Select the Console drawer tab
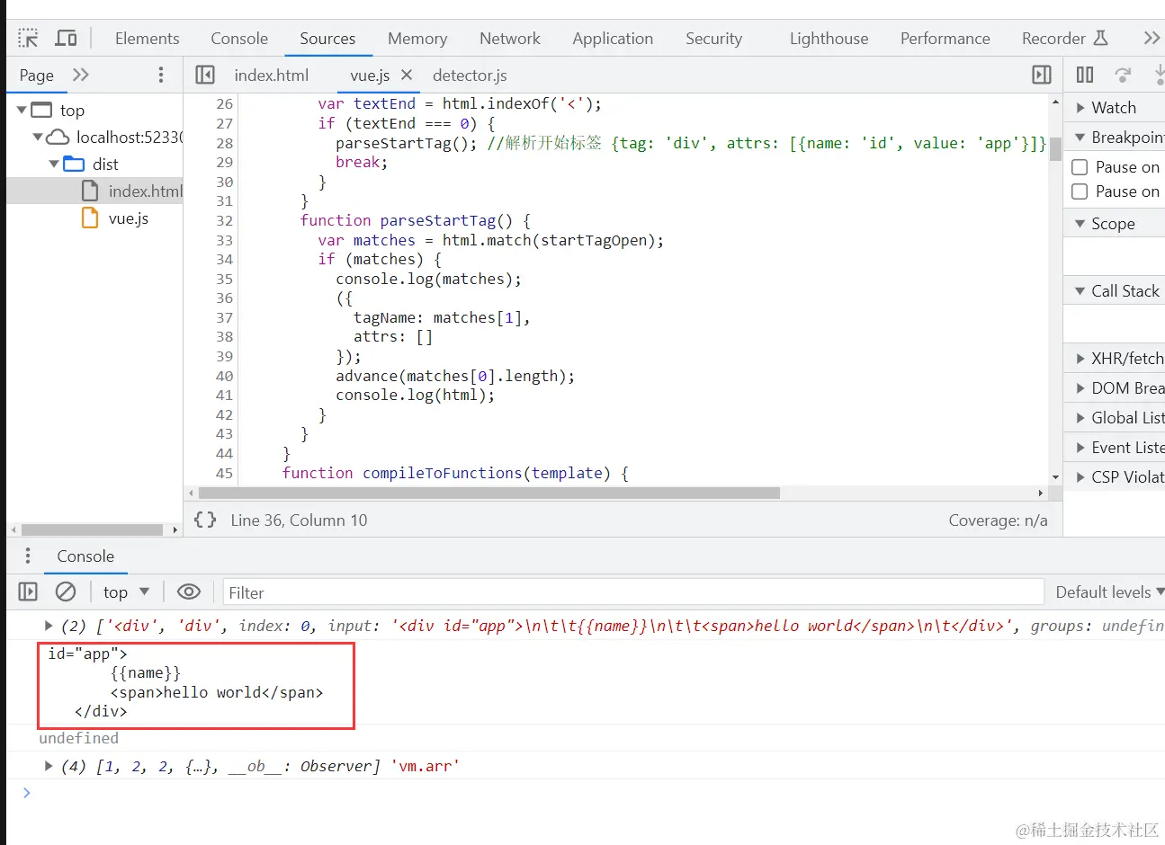The image size is (1165, 845). (85, 556)
